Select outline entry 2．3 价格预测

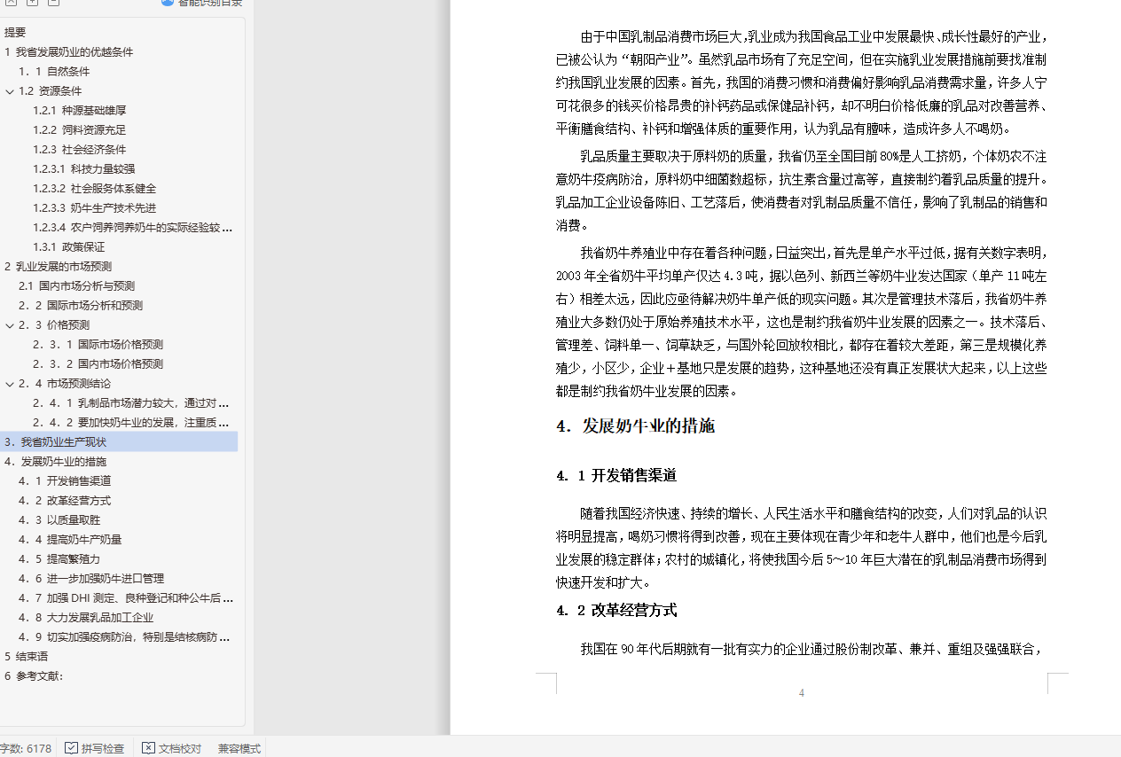point(54,325)
